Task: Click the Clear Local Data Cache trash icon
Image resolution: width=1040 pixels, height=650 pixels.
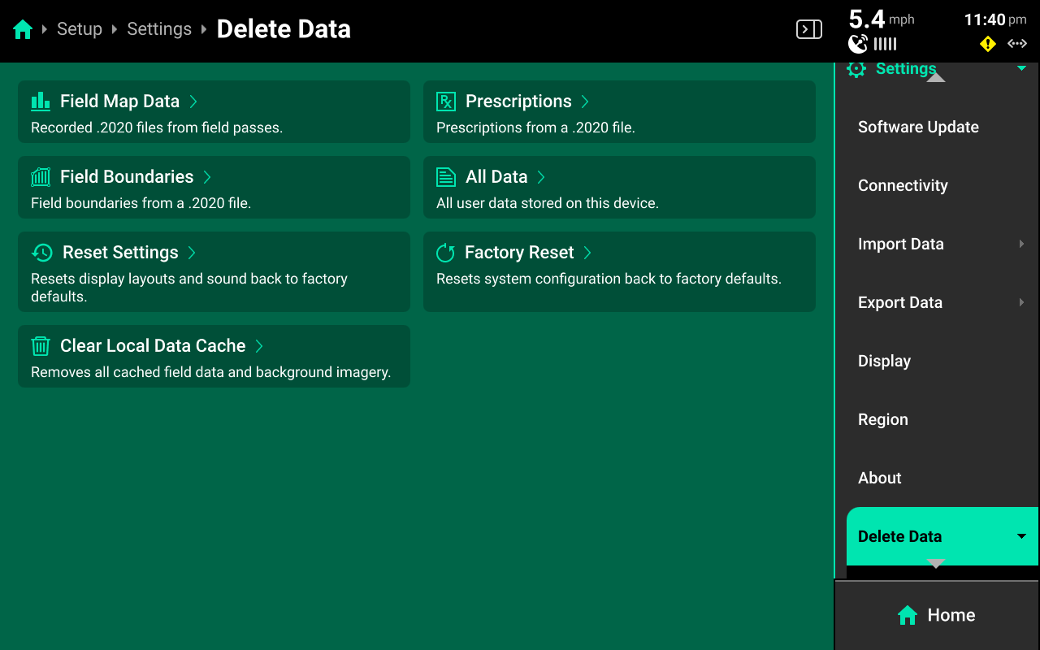Action: [41, 346]
